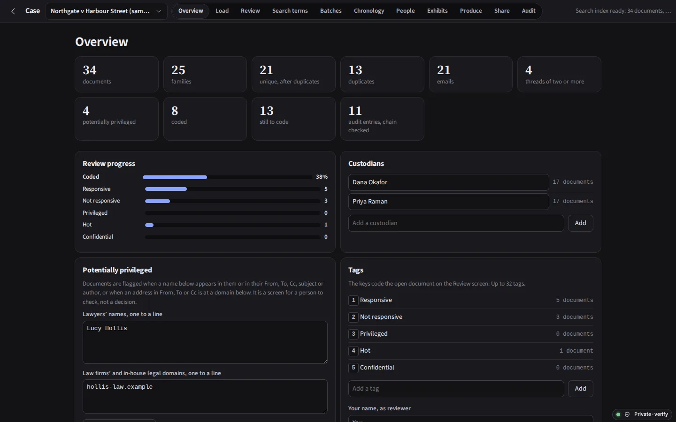Click the 8 coded stat card

205,119
